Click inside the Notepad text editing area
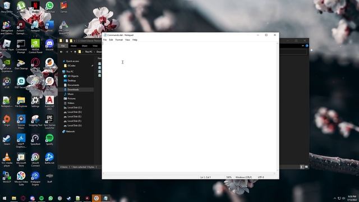 190,107
